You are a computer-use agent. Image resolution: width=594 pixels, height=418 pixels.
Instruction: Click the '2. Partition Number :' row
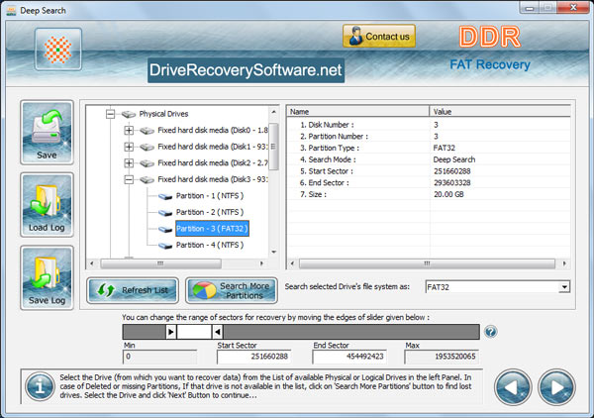point(429,137)
